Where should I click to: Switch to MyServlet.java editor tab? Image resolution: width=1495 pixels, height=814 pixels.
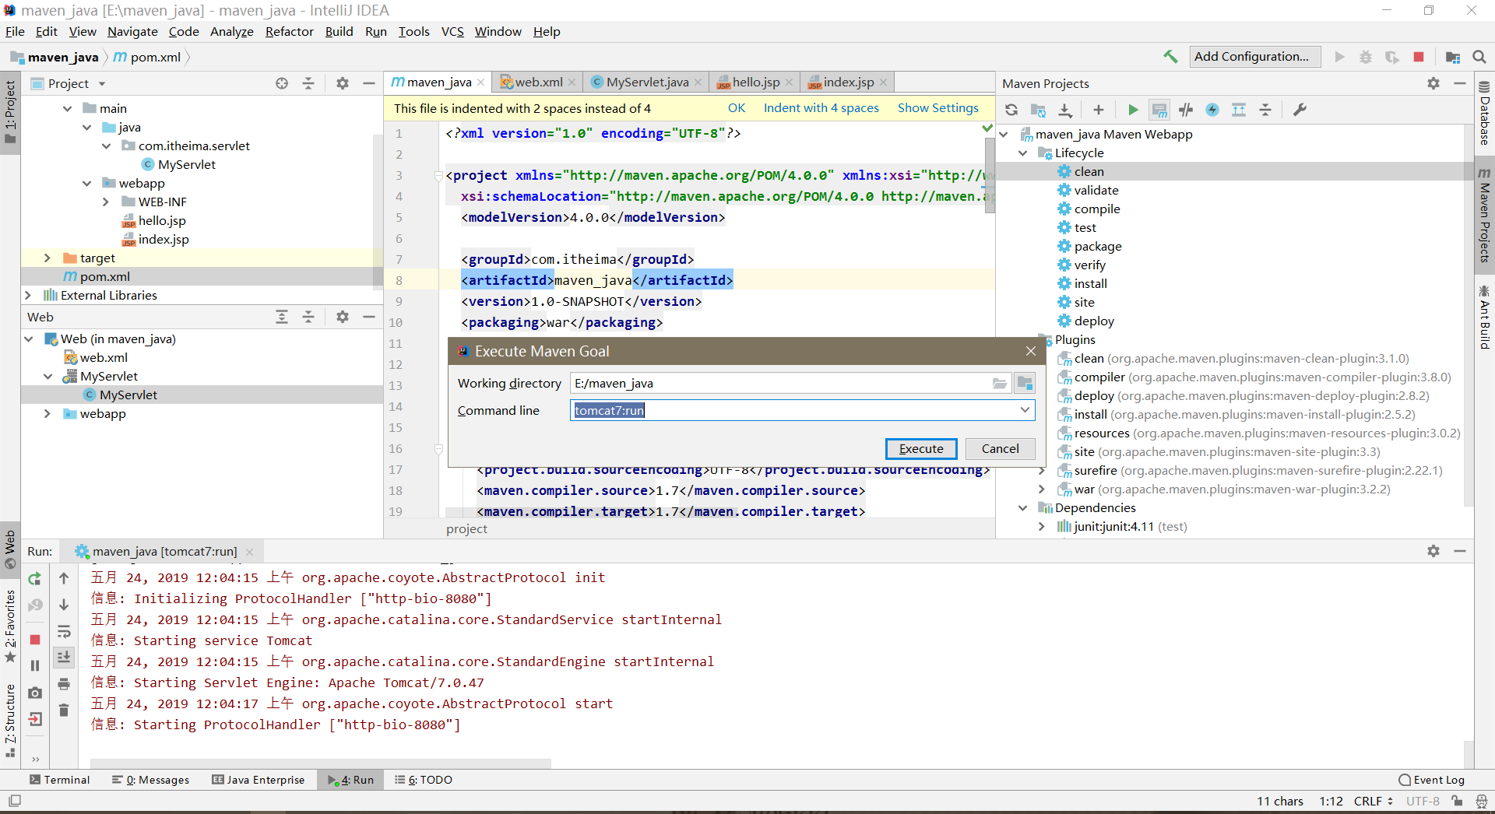(x=645, y=82)
